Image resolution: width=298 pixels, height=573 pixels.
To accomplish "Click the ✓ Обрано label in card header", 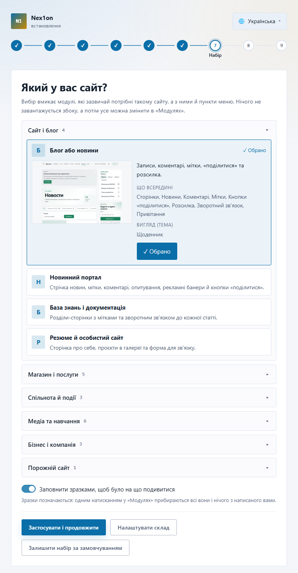I will (254, 151).
